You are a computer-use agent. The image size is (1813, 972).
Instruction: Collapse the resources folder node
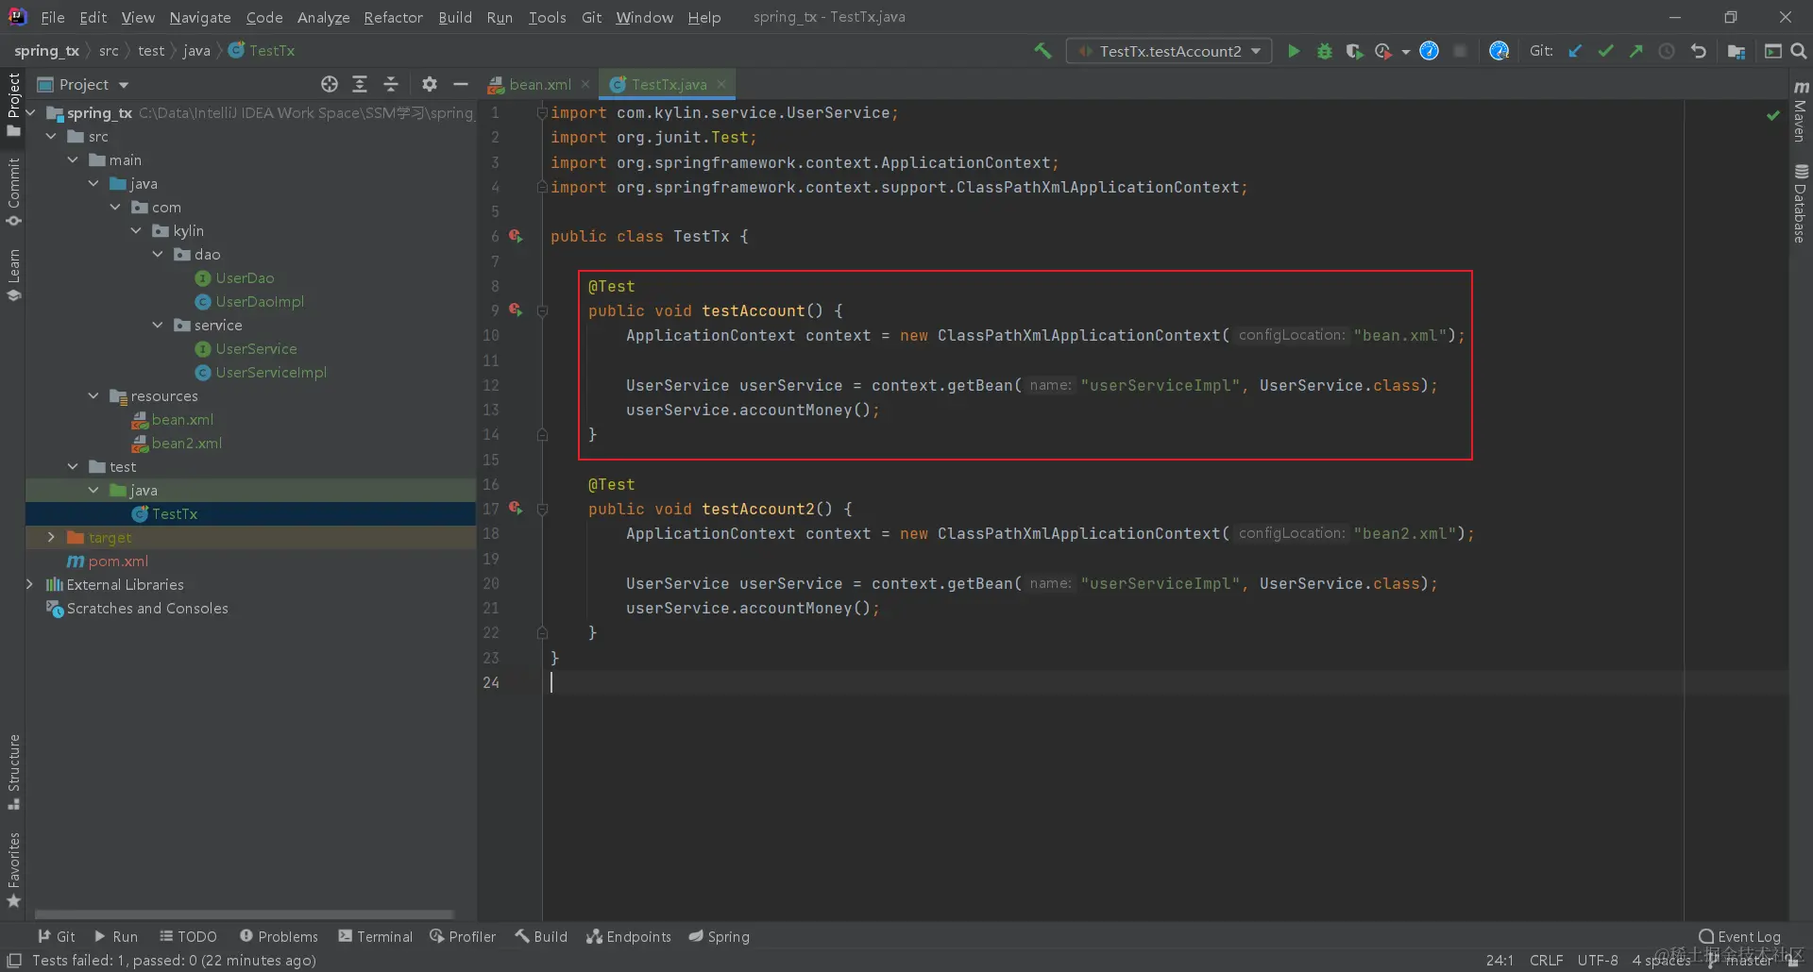tap(93, 395)
